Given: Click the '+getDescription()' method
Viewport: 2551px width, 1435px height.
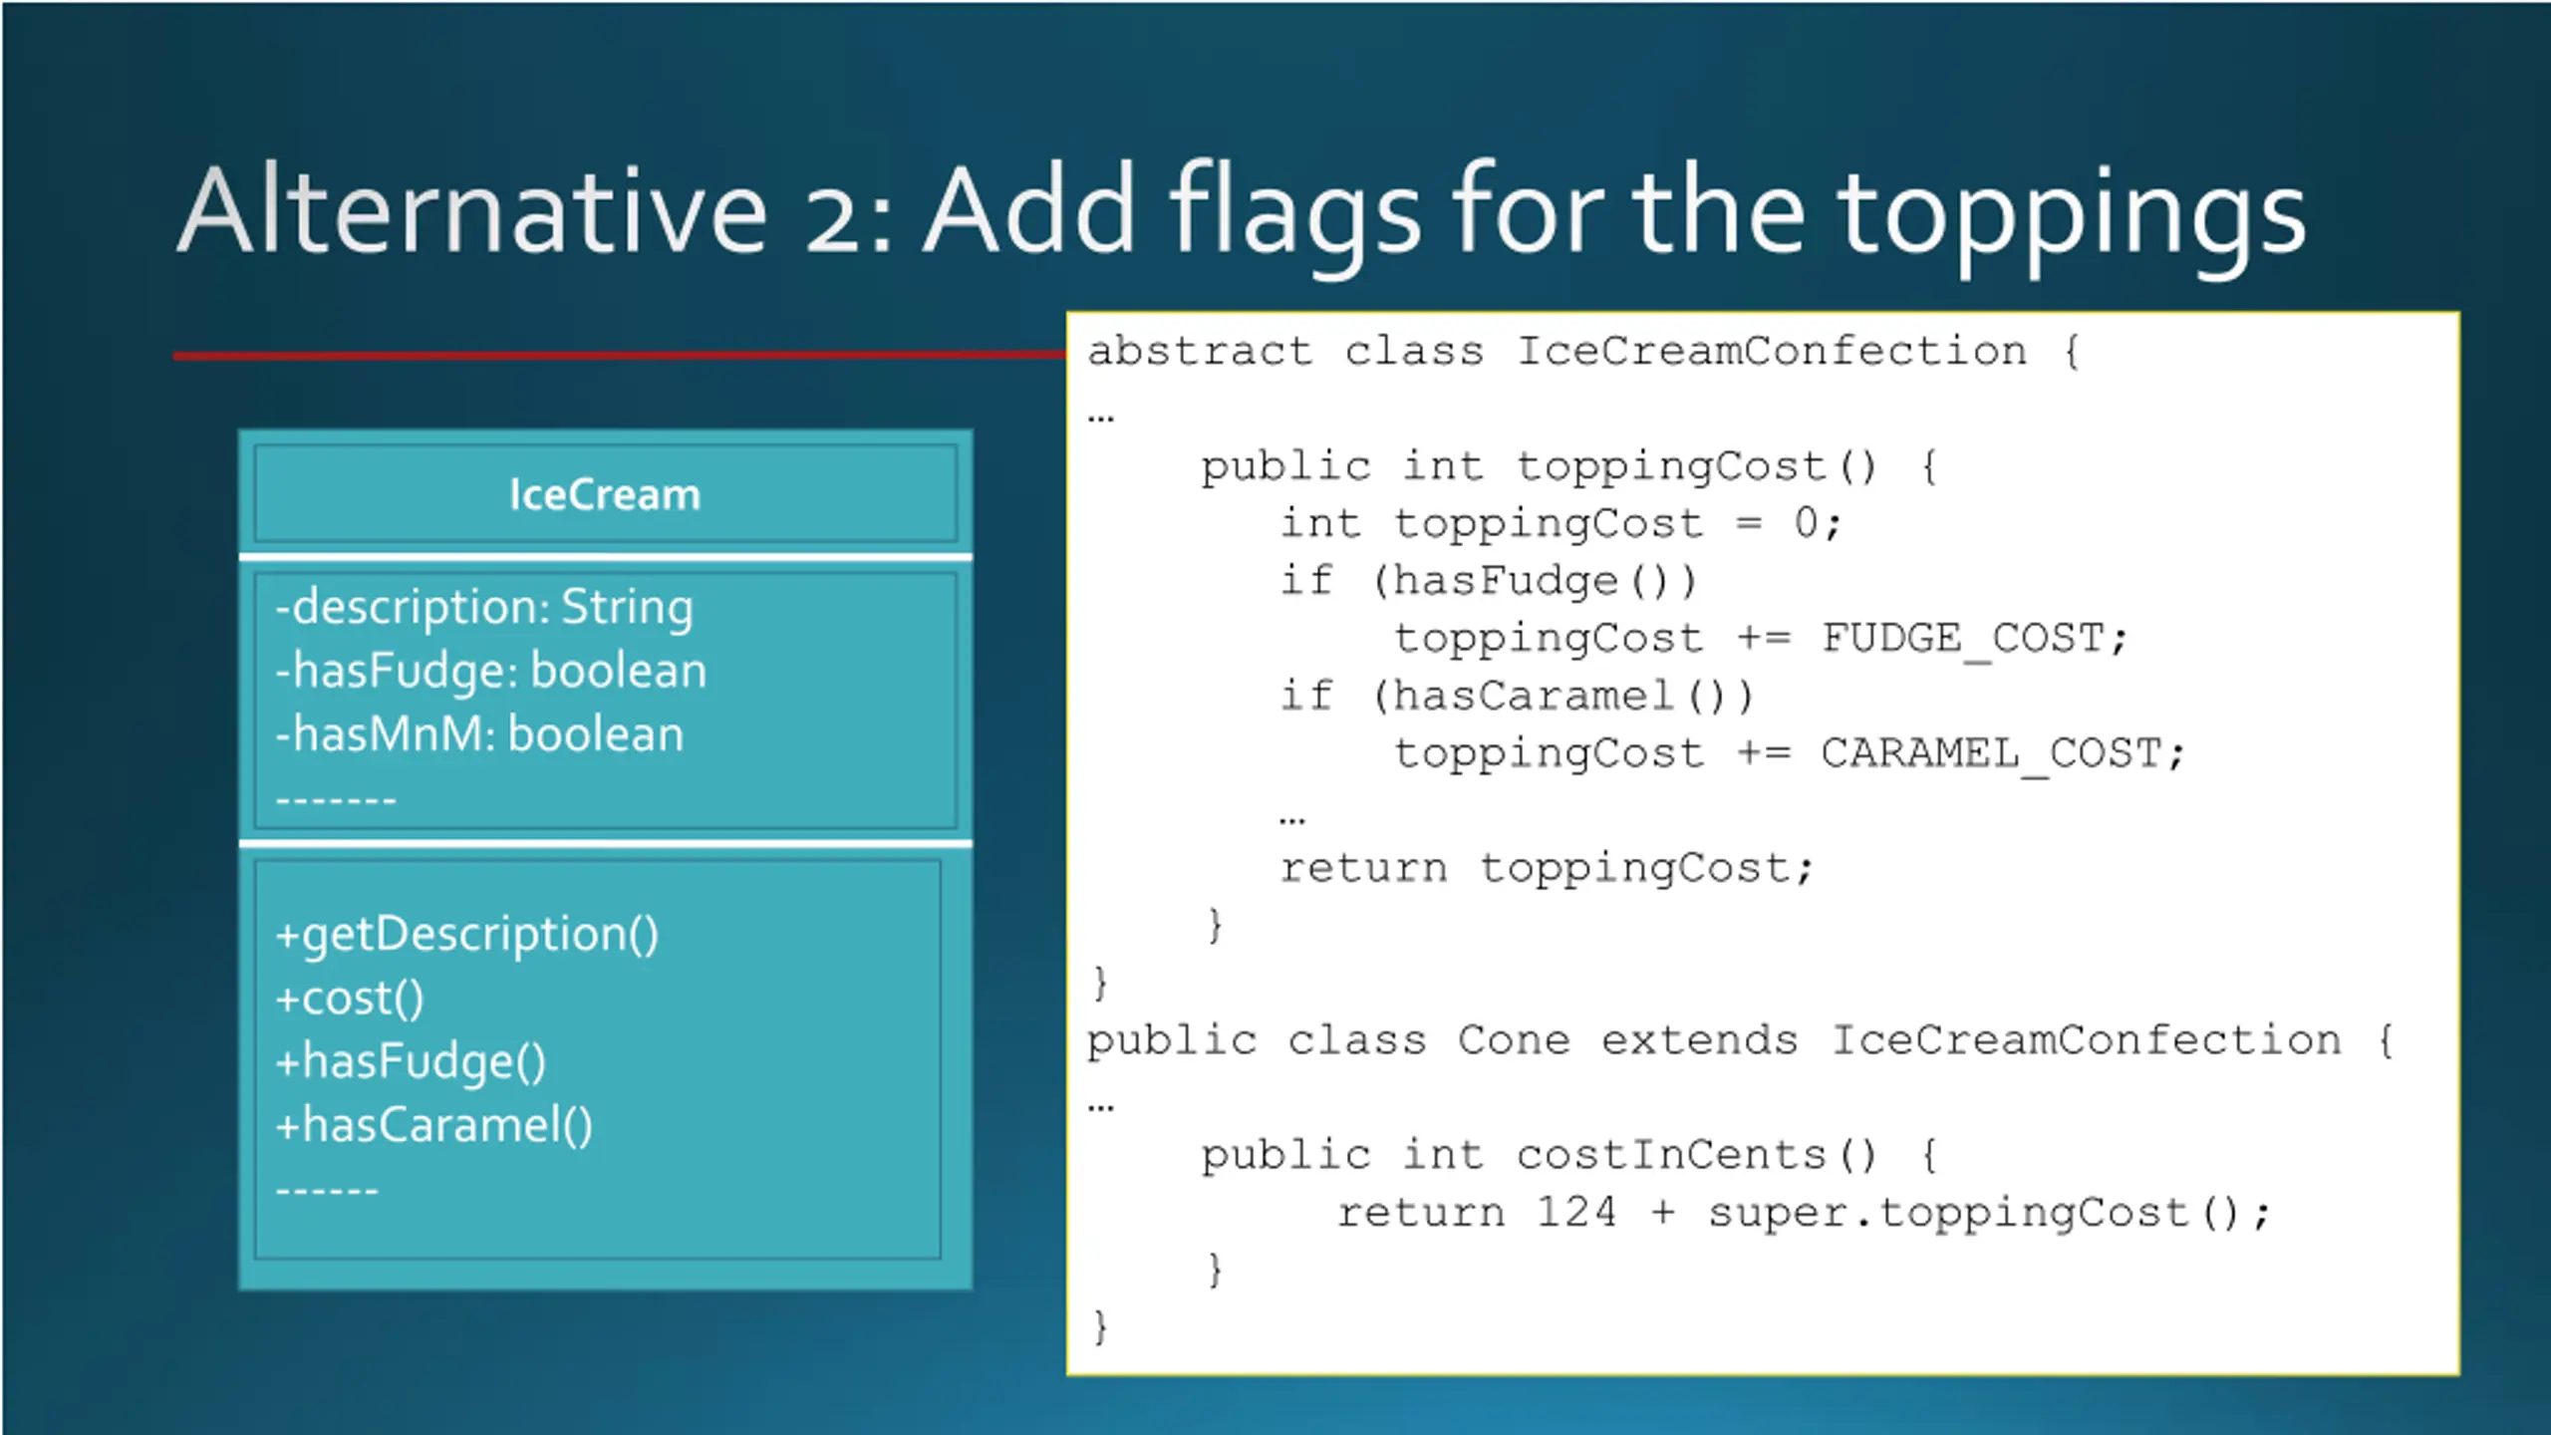Looking at the screenshot, I should pos(467,936).
